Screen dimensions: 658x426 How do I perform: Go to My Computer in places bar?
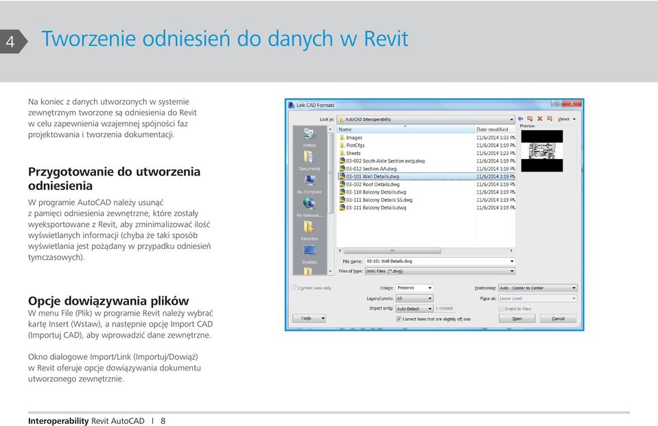click(309, 184)
